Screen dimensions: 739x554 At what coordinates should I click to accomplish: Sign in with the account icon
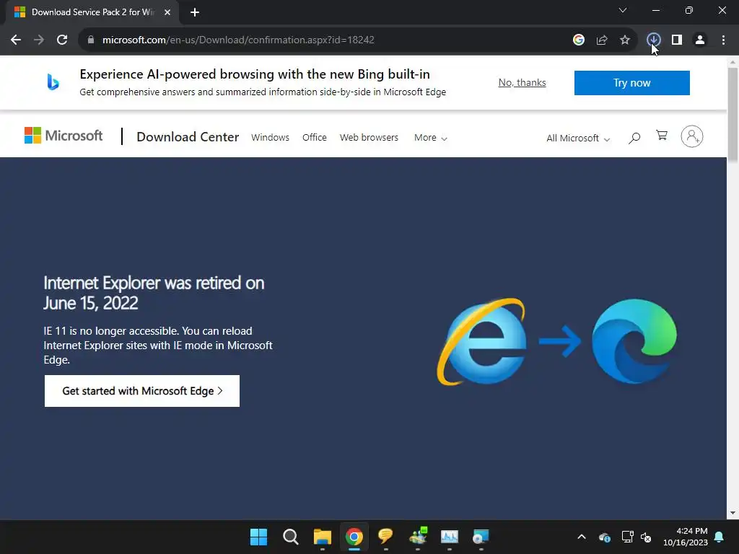(692, 136)
